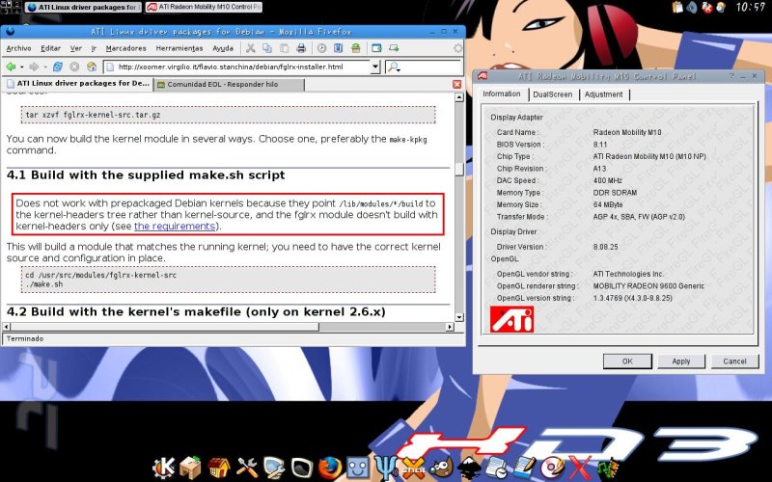Screen dimensions: 772x482
Task: Select the Information tab in ATI panel
Action: click(501, 94)
